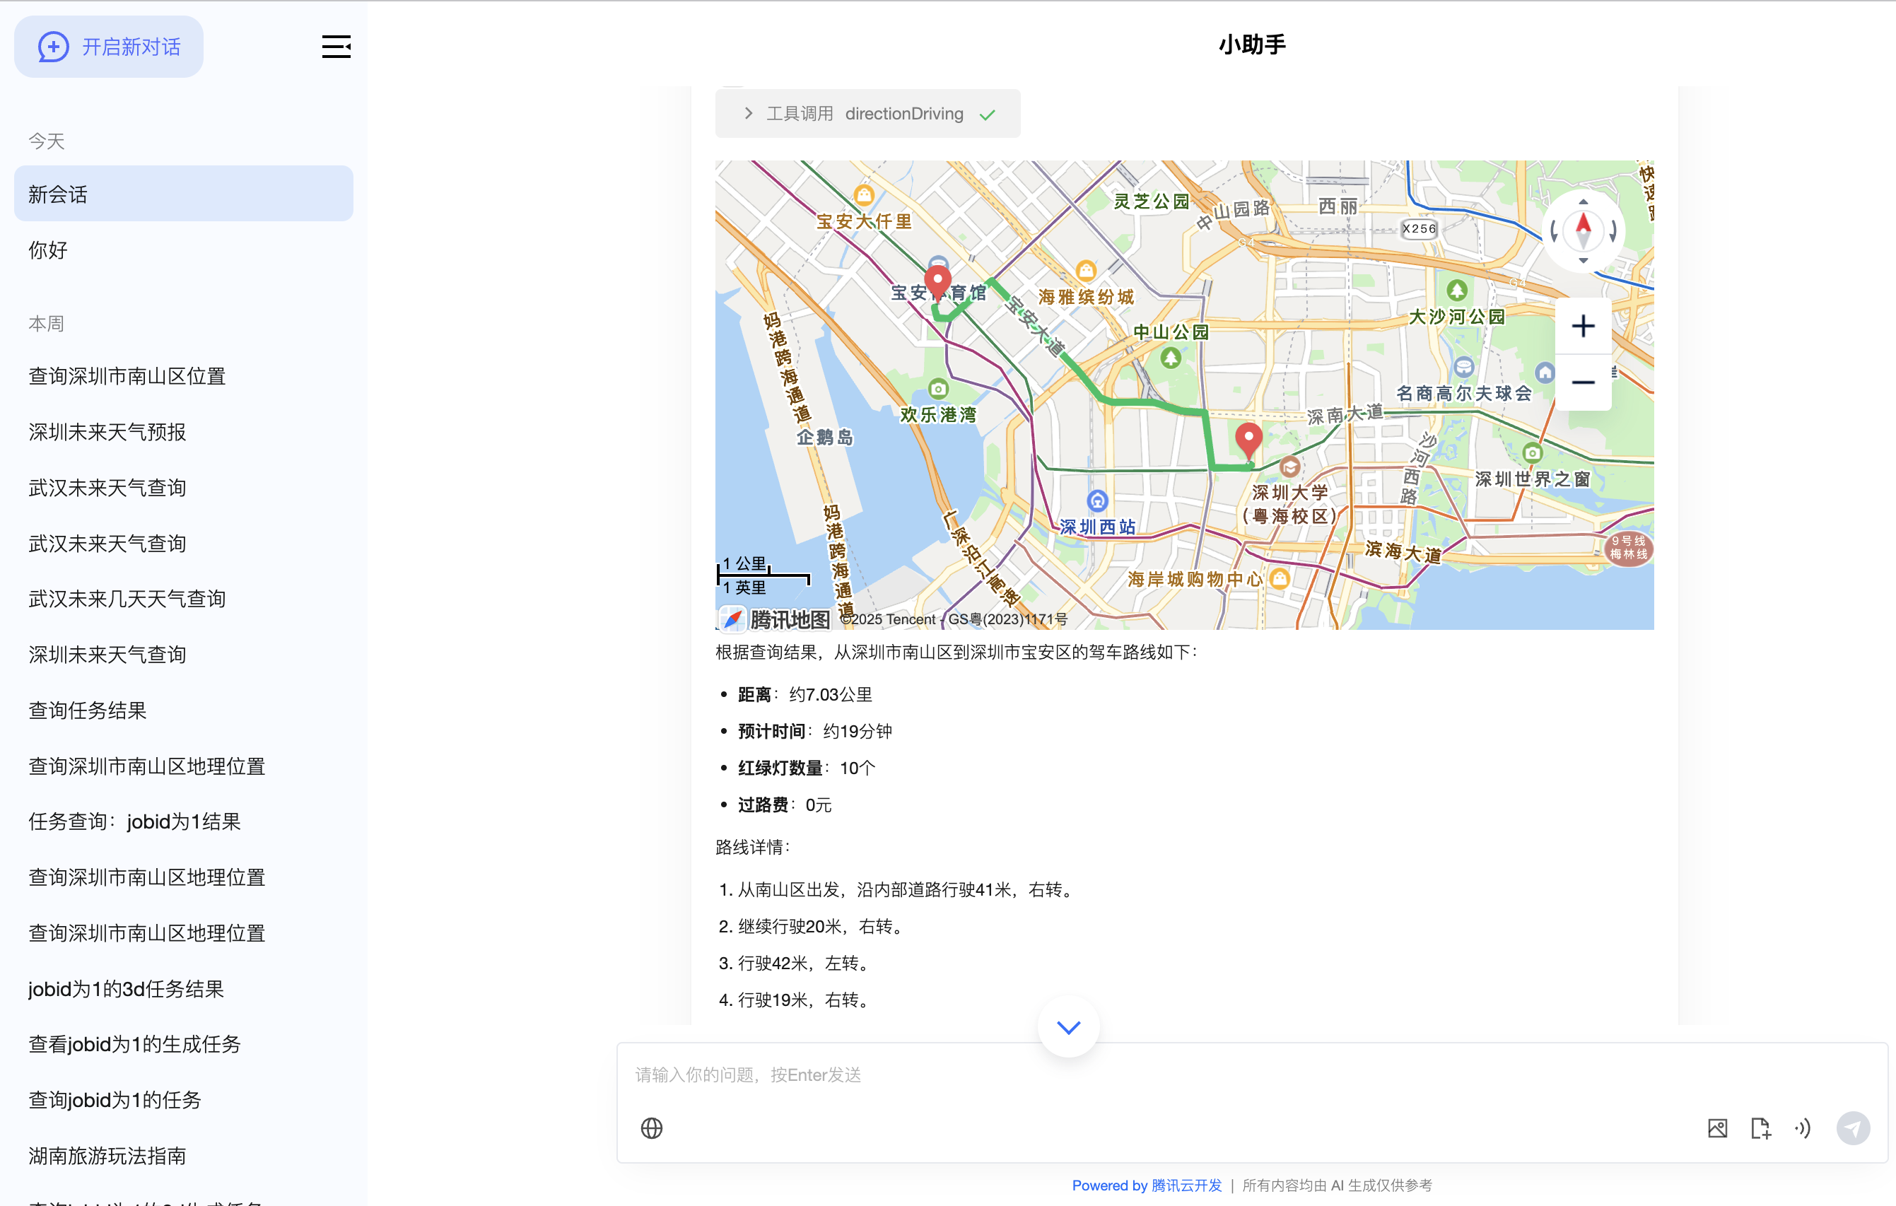Click the 小助手 title

click(1252, 45)
